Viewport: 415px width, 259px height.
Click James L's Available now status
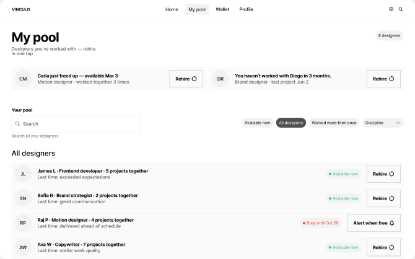[343, 174]
